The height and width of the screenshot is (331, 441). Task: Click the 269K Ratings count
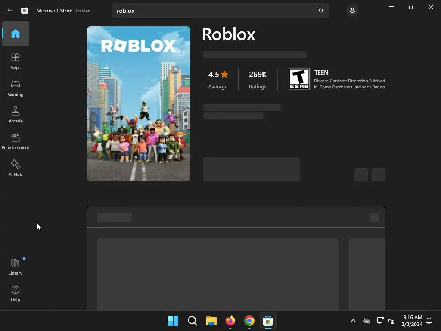point(258,80)
